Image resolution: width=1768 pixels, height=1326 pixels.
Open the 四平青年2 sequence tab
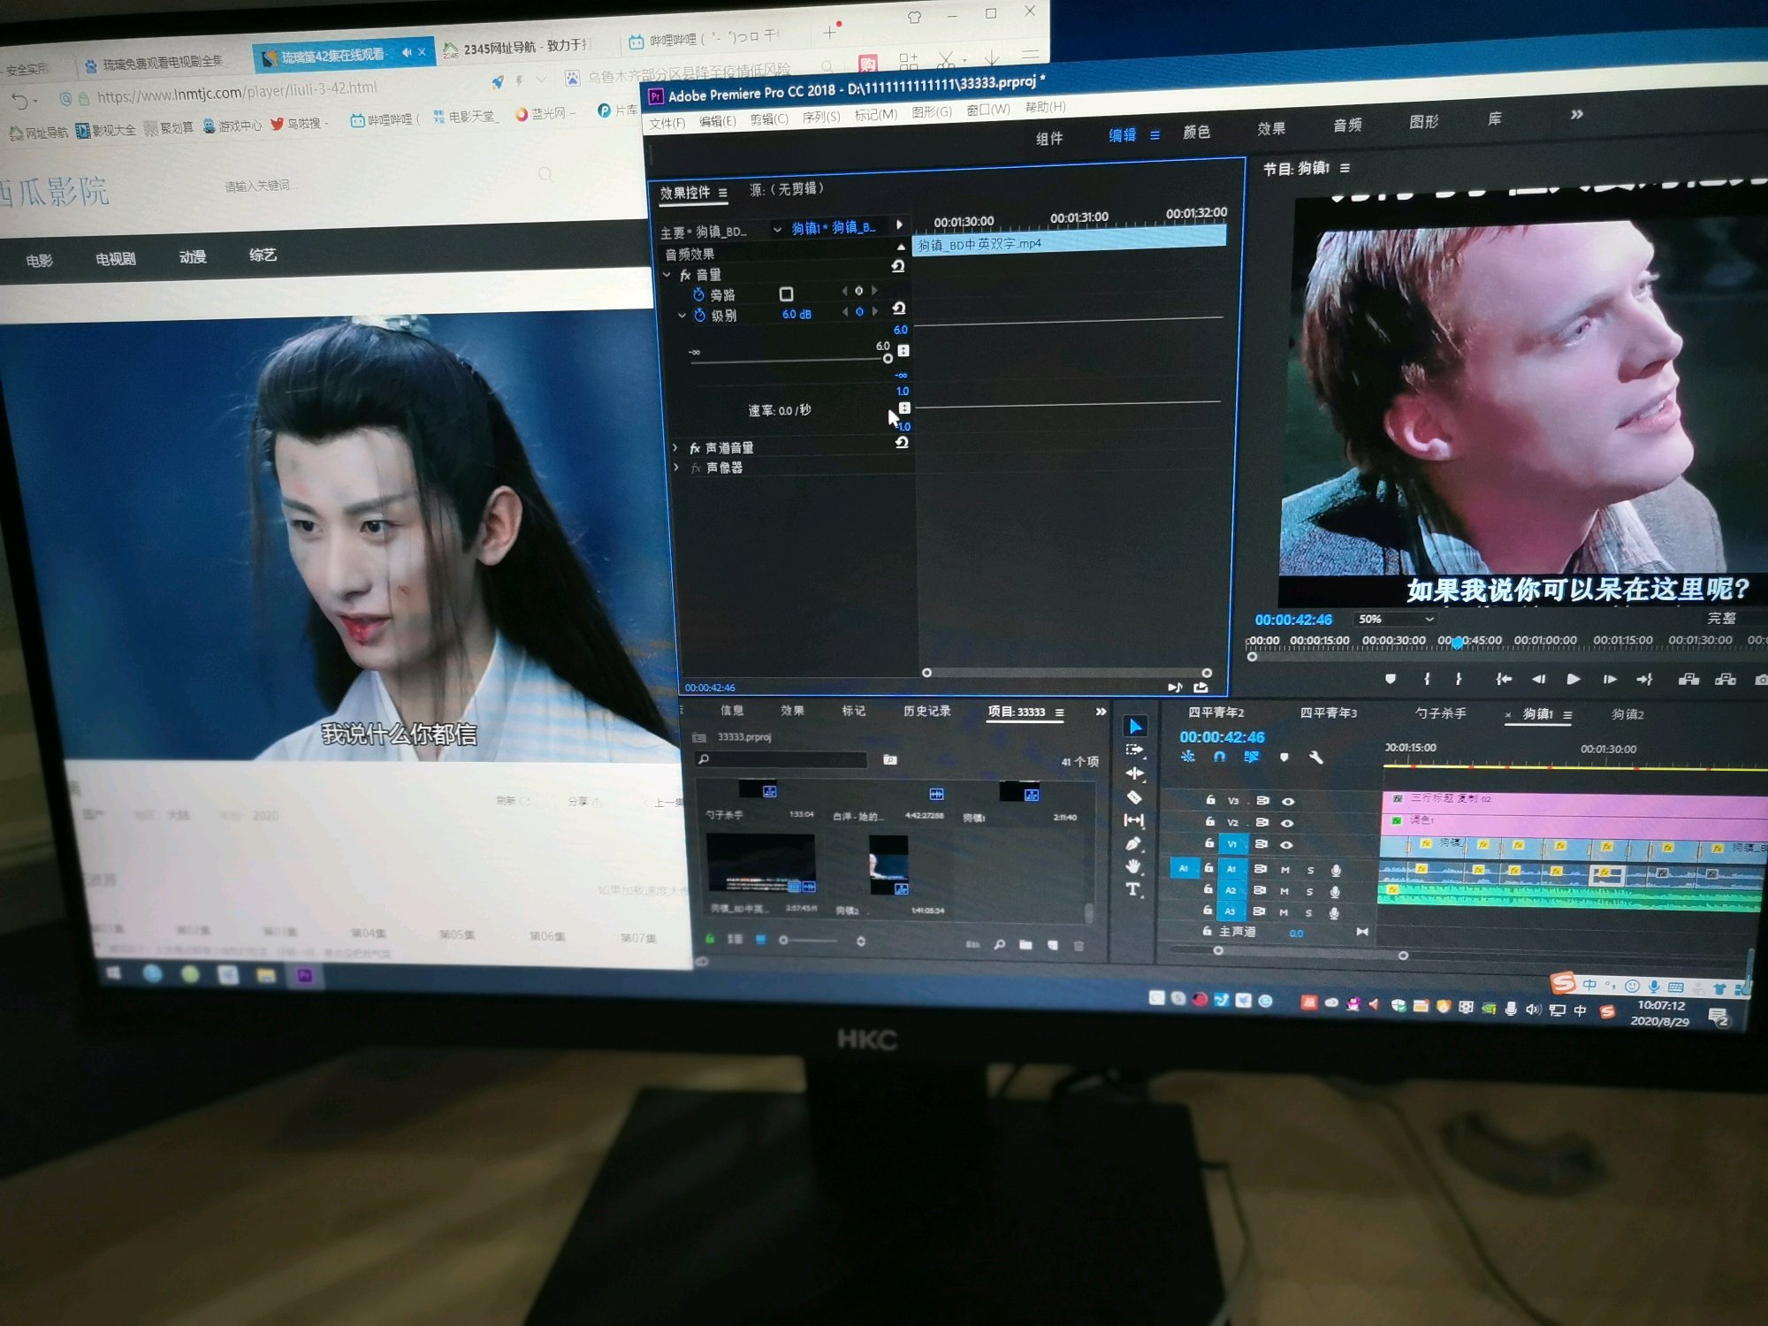point(1216,713)
